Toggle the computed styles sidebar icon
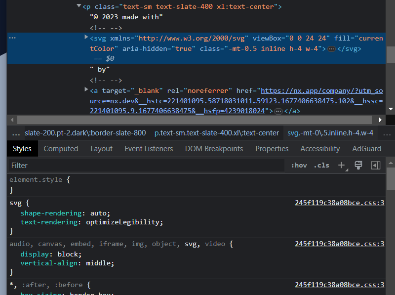 [x=374, y=165]
